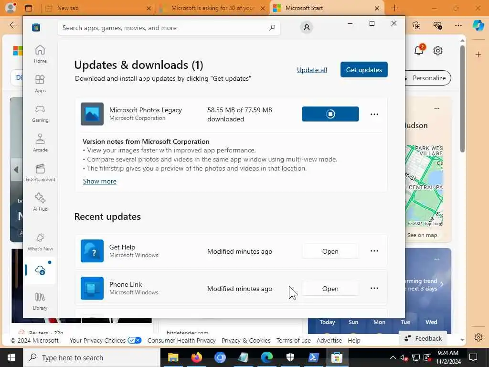Toggle Your Privacy Choices switch
Screen dimensions: 489x367
point(135,340)
